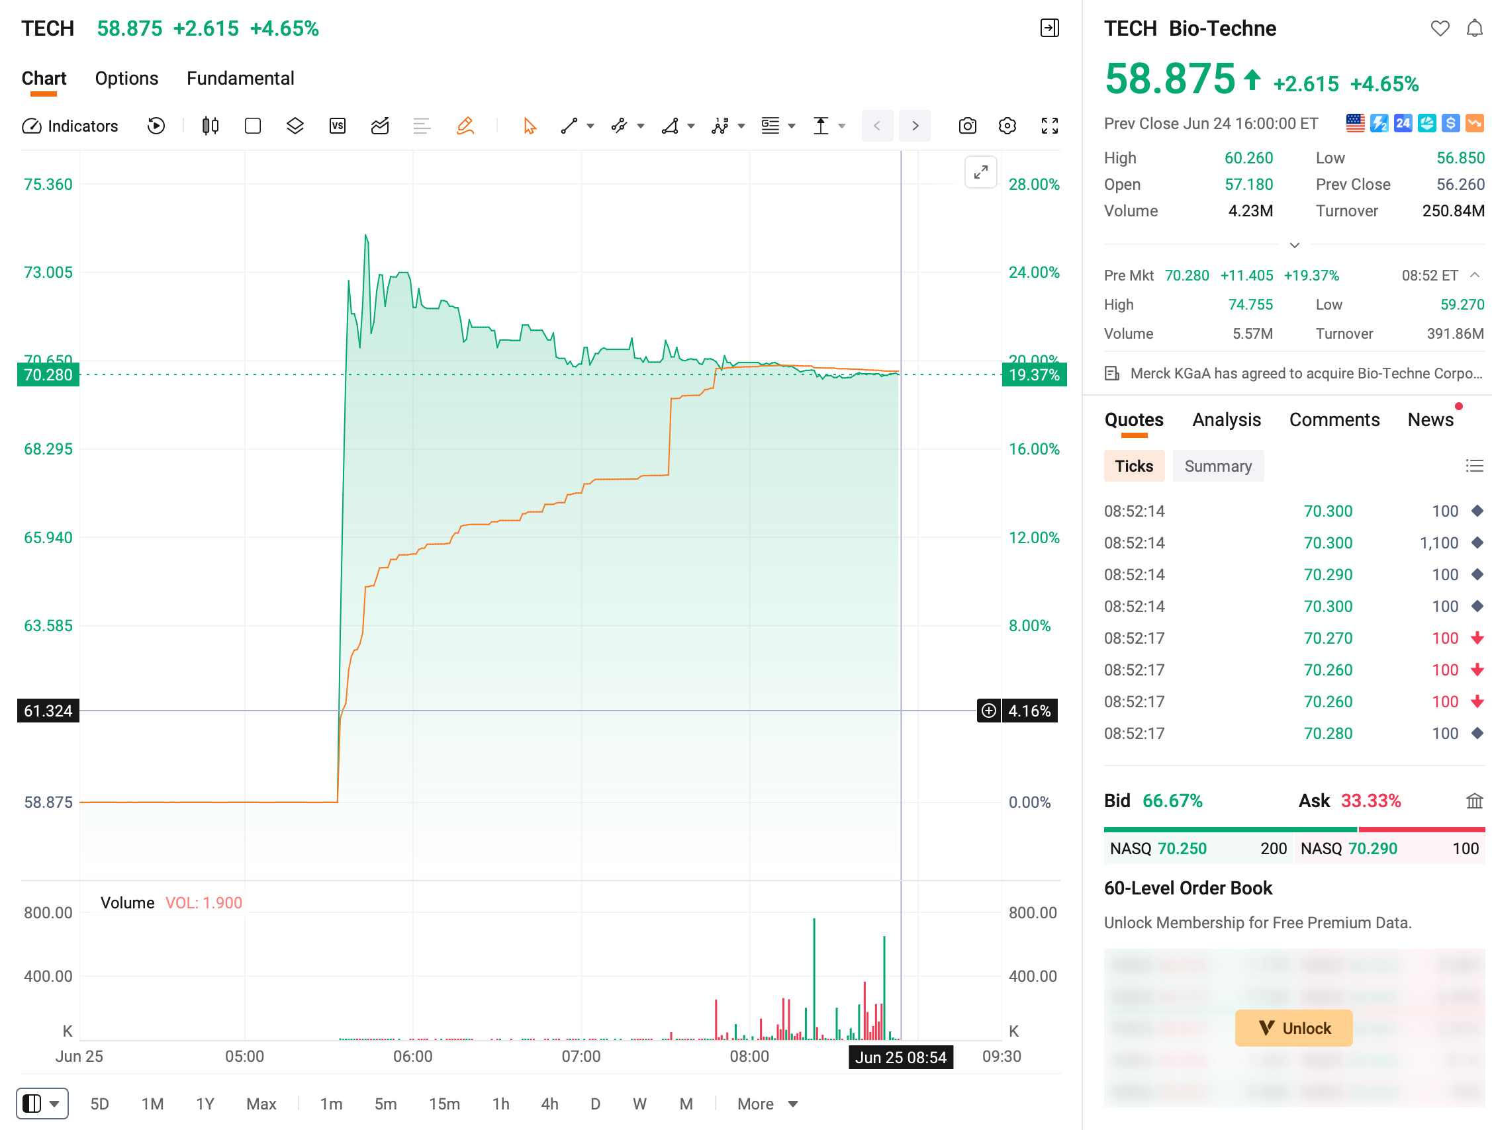Select the text annotation tool

pyautogui.click(x=770, y=126)
